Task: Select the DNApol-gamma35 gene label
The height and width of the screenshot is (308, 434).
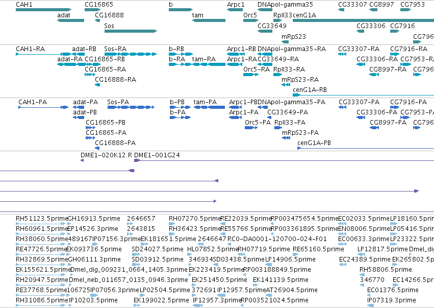Action: pos(285,5)
